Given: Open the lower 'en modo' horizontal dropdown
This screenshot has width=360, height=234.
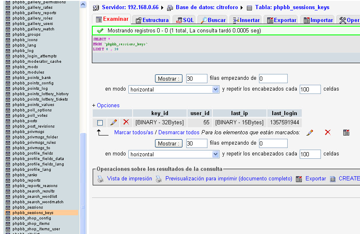Looking at the screenshot, I should click(174, 154).
